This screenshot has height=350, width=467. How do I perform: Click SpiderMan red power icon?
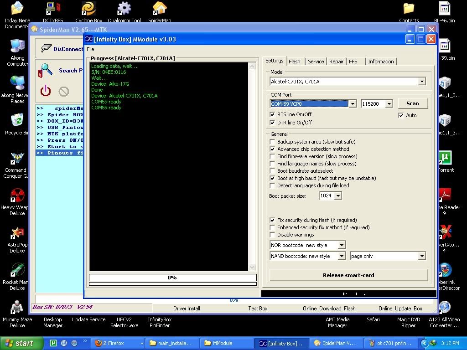pyautogui.click(x=46, y=91)
